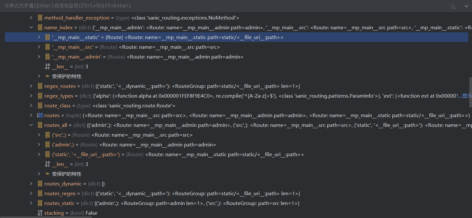This screenshot has height=218, width=472.
Task: Click the vertical scrollbar thumb
Action: (x=470, y=93)
